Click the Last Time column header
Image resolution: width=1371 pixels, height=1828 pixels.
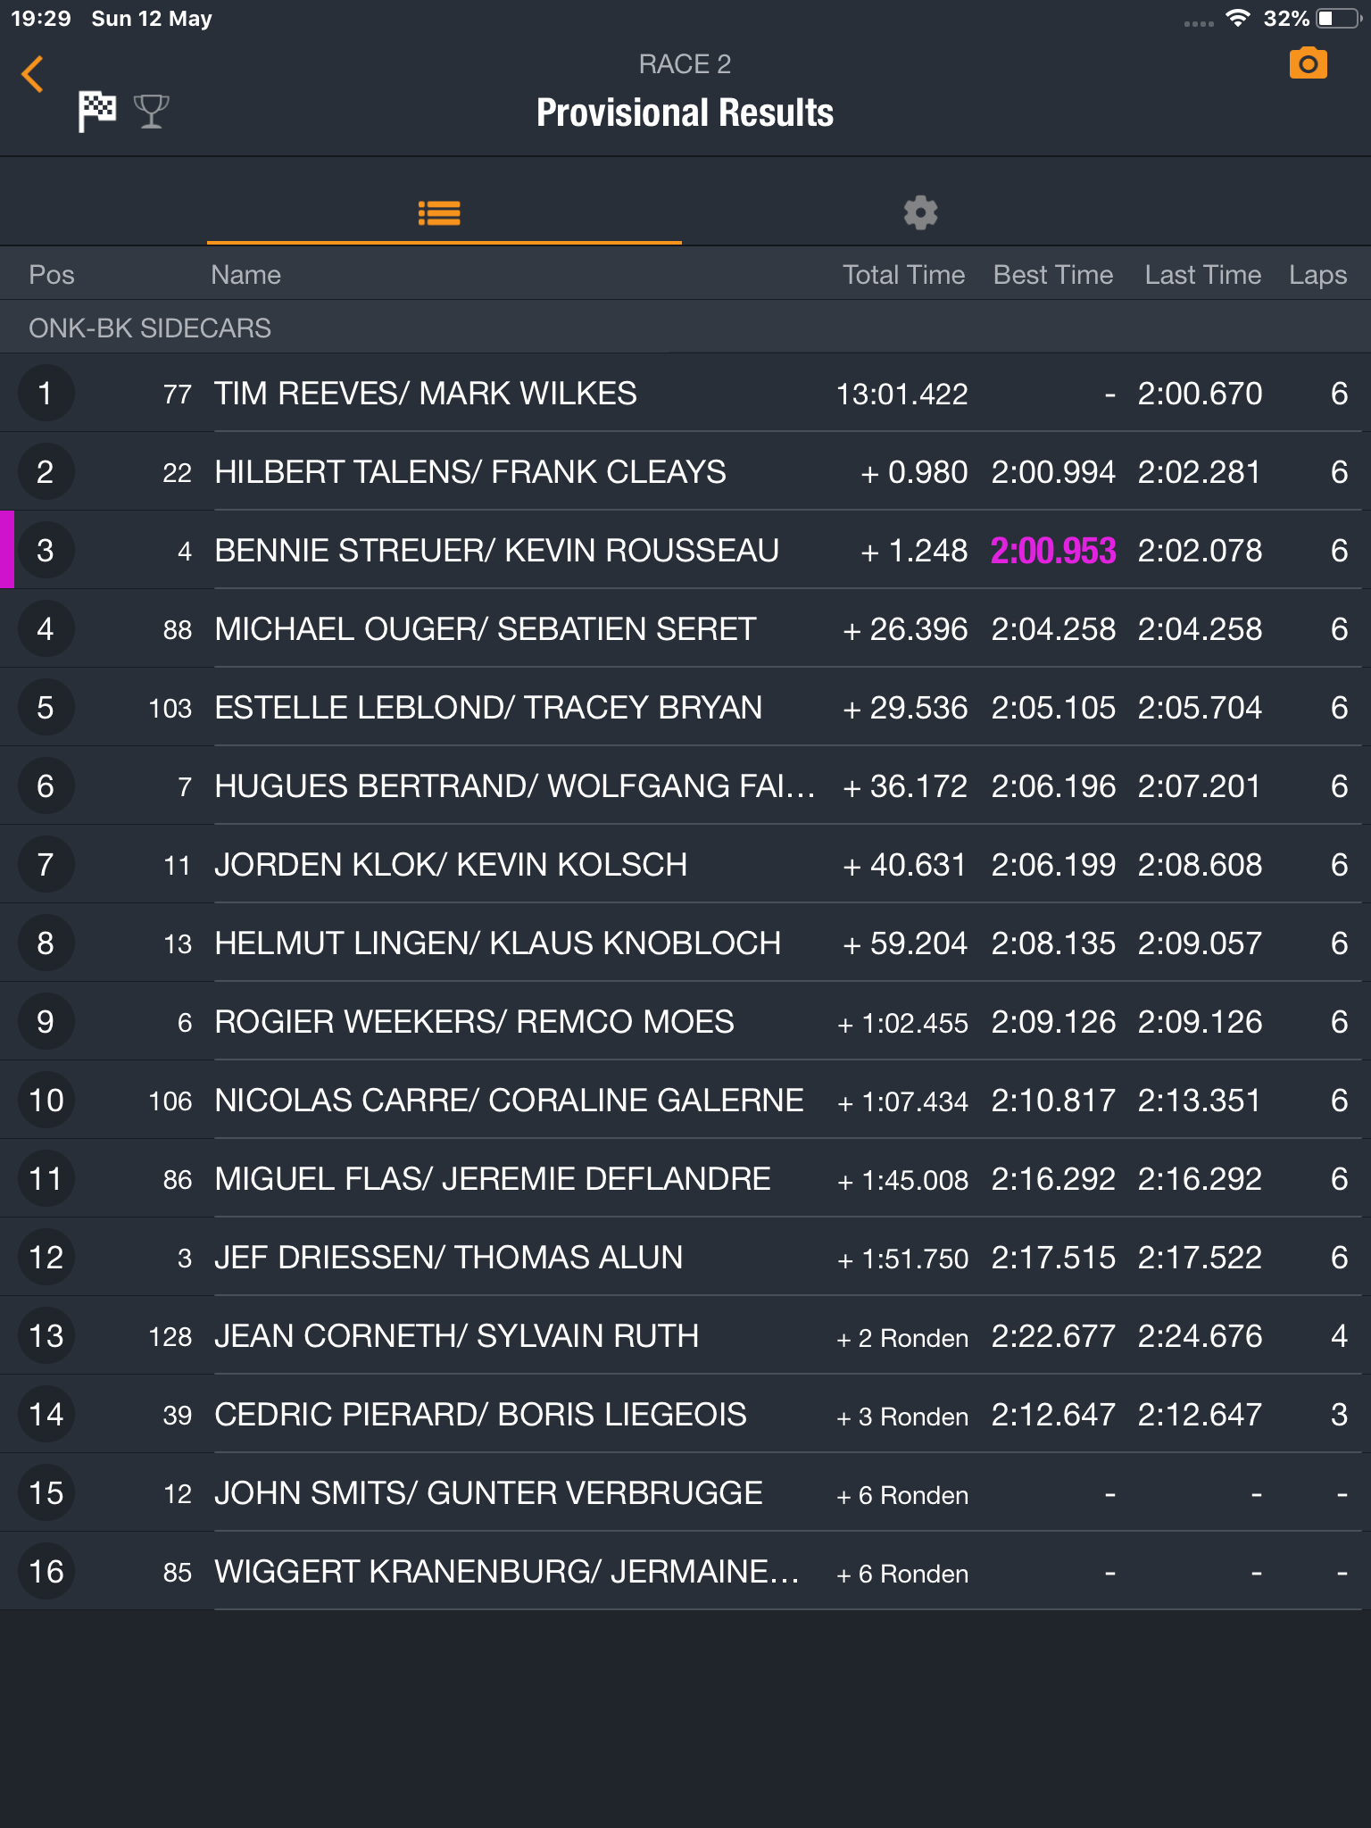click(x=1203, y=275)
